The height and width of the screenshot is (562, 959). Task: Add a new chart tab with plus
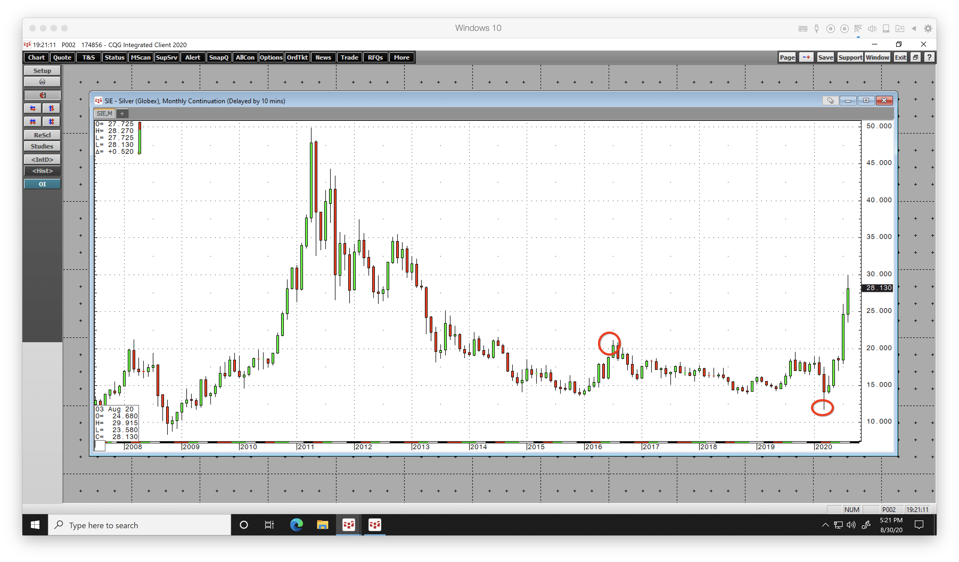click(122, 113)
